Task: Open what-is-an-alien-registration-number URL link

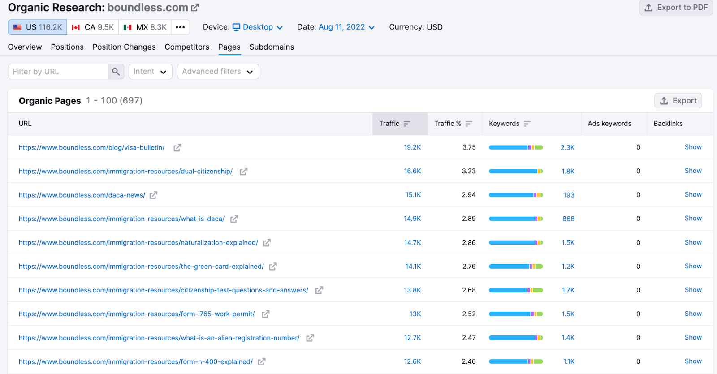Action: 159,338
